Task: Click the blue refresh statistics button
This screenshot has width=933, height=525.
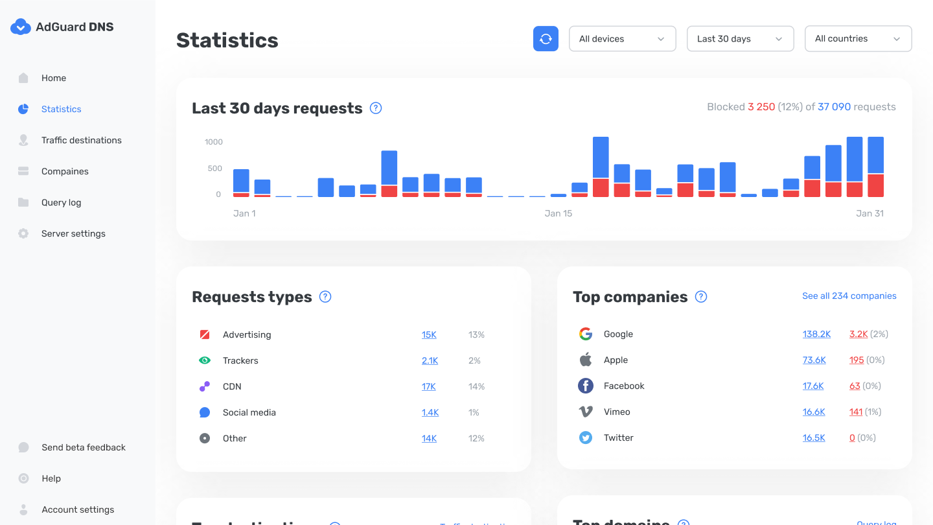Action: click(x=546, y=39)
